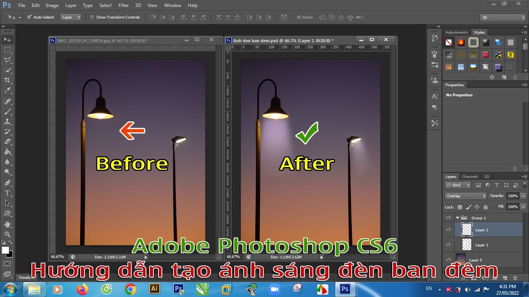Image resolution: width=529 pixels, height=297 pixels.
Task: Switch to the Channels tab
Action: [470, 177]
